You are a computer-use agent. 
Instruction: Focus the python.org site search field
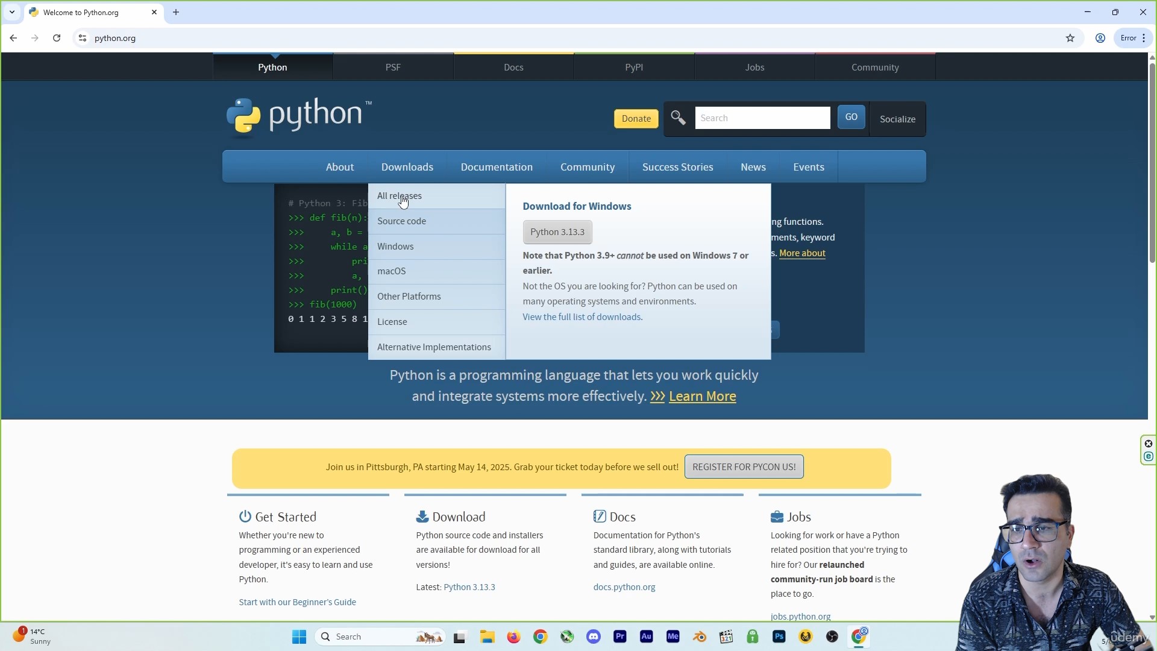point(762,118)
